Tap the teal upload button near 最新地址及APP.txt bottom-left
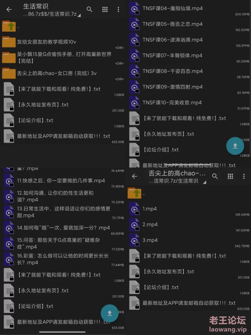The height and width of the screenshot is (335, 251). point(109,313)
